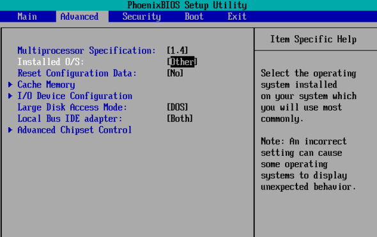377x237 pixels.
Task: Toggle the [No] reset configuration value
Action: 175,73
